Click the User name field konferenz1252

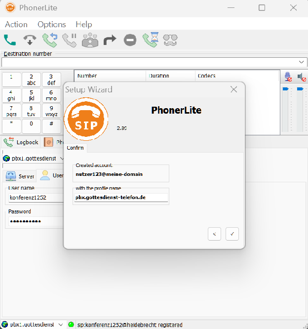(36, 198)
